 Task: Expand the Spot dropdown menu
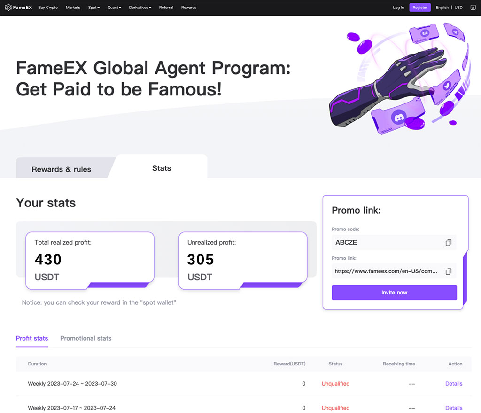point(93,8)
